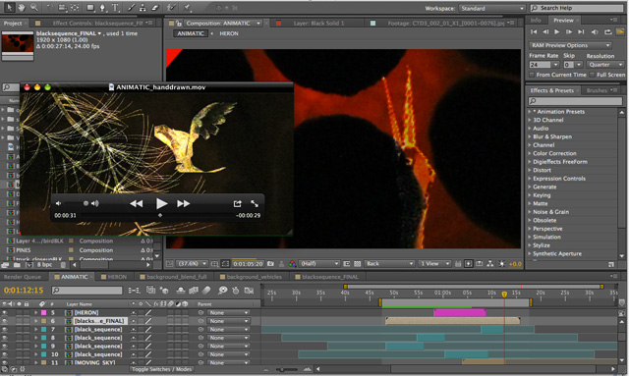Viewport: 629px width, 376px height.
Task: Click the share icon in QuickTime controls
Action: pos(237,203)
